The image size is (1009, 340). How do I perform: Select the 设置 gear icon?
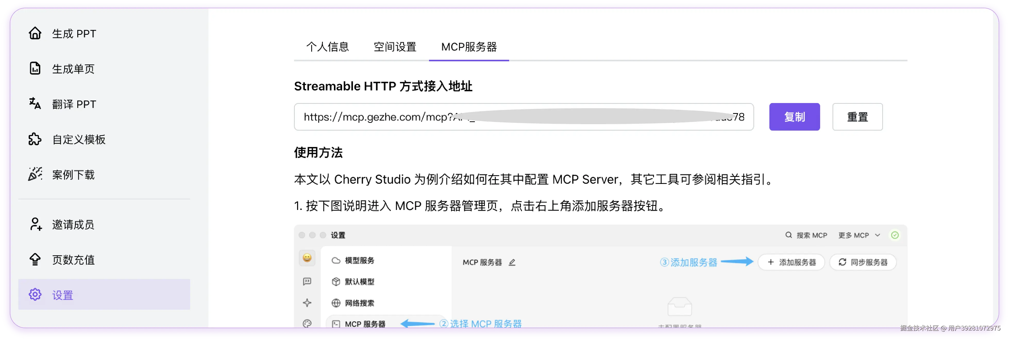click(35, 295)
